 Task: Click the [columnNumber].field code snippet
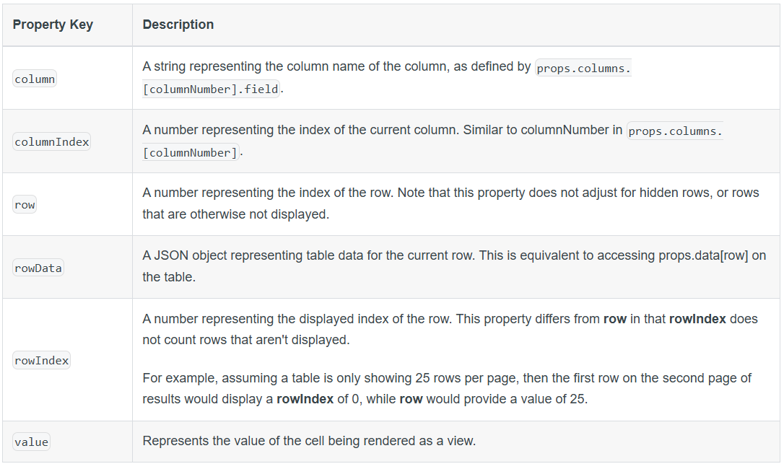pos(211,89)
